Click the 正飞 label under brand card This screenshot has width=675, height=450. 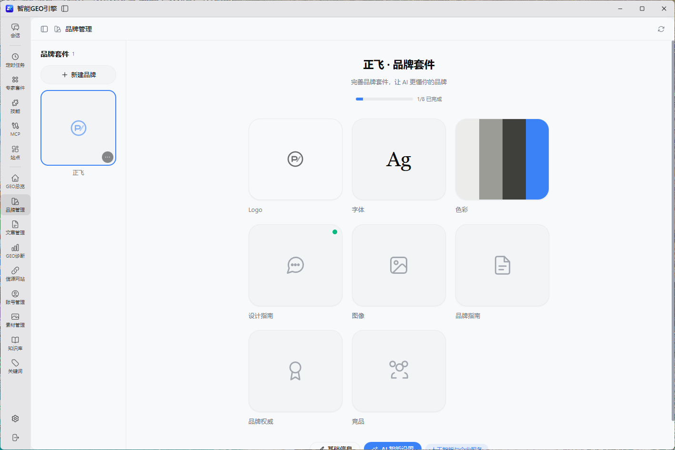[x=79, y=173]
